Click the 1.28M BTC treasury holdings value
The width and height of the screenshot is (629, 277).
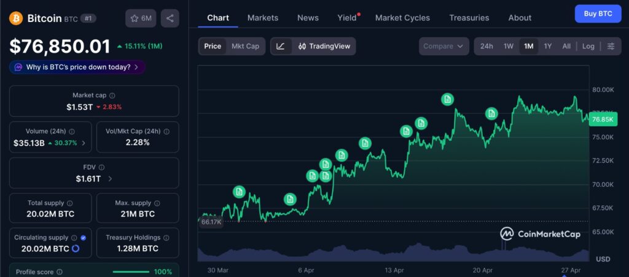tap(138, 249)
